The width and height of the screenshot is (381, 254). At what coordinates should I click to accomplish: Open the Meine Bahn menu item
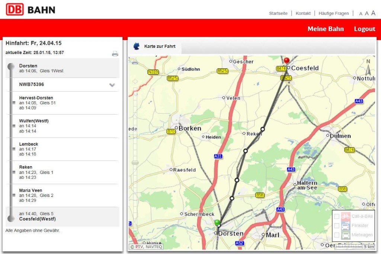pyautogui.click(x=326, y=29)
